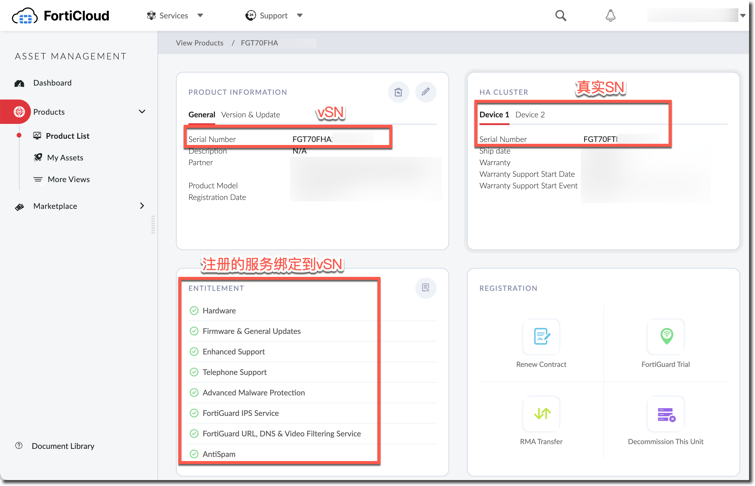Collapse the Products sidebar section
Screen dimensions: 755x486
pyautogui.click(x=142, y=112)
